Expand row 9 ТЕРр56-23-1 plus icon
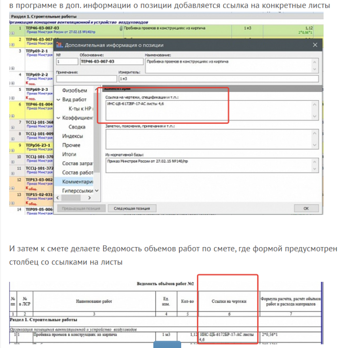Viewport: 347px width, 348px height. point(13,151)
